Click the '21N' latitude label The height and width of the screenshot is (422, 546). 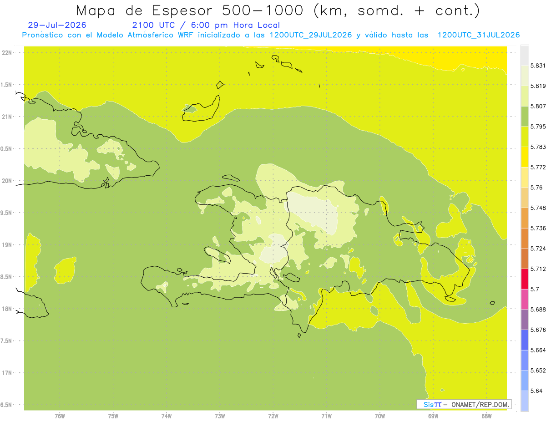pyautogui.click(x=7, y=117)
